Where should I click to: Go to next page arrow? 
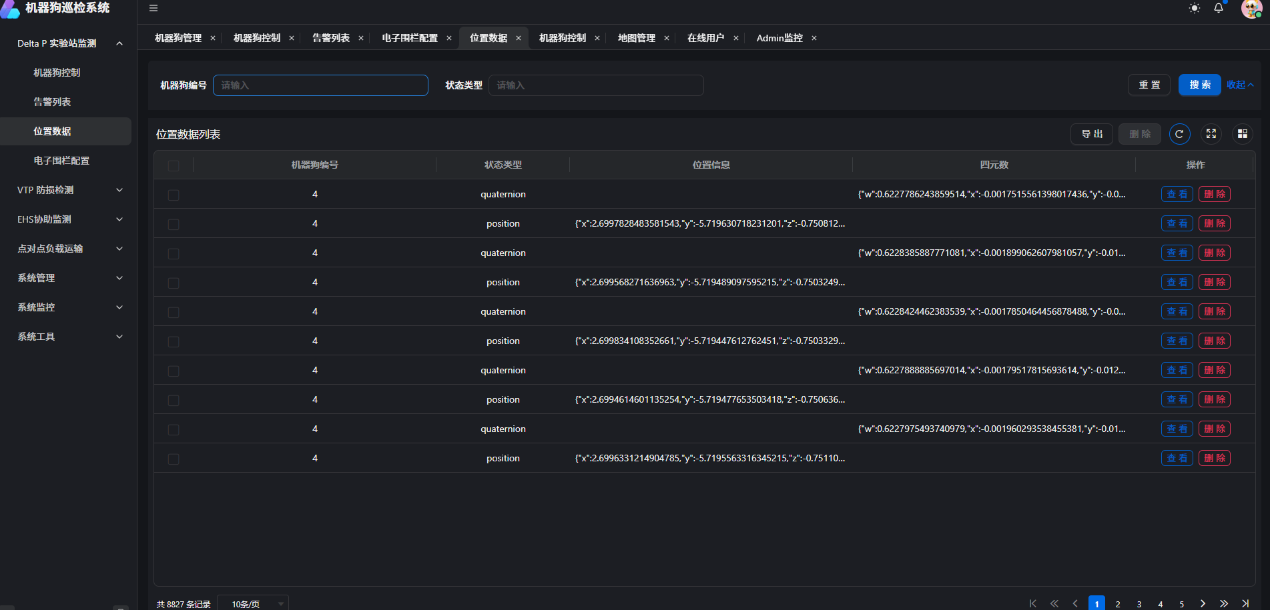pos(1203,603)
